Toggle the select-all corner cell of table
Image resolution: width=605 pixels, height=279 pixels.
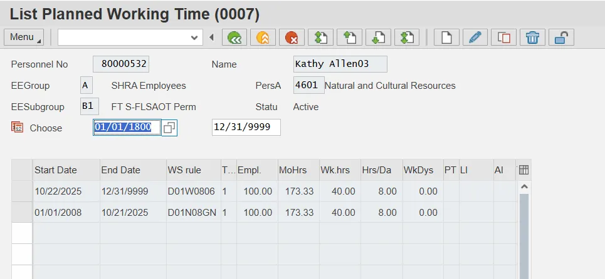tap(22, 170)
